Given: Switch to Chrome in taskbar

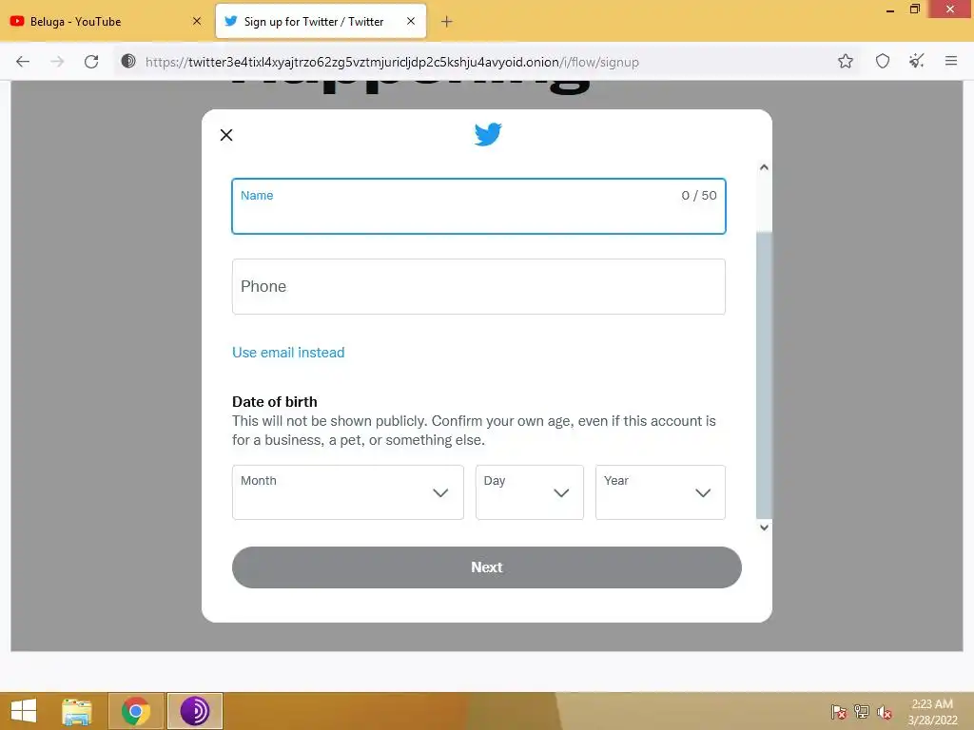Looking at the screenshot, I should coord(136,711).
